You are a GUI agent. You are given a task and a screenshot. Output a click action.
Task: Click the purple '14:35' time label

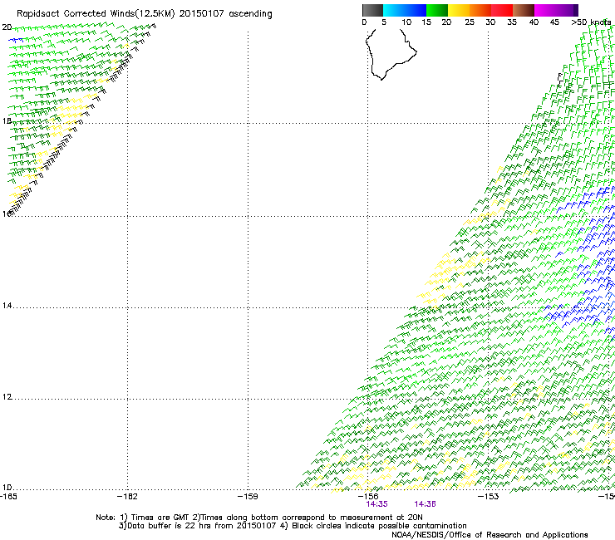coord(377,504)
